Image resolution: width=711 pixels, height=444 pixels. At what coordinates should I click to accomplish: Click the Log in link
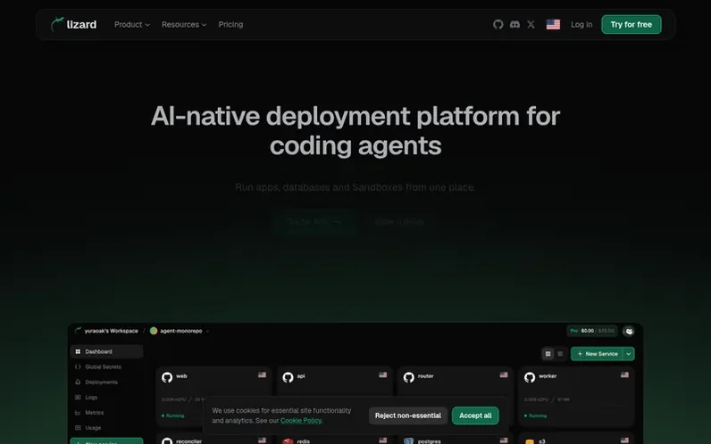click(581, 24)
